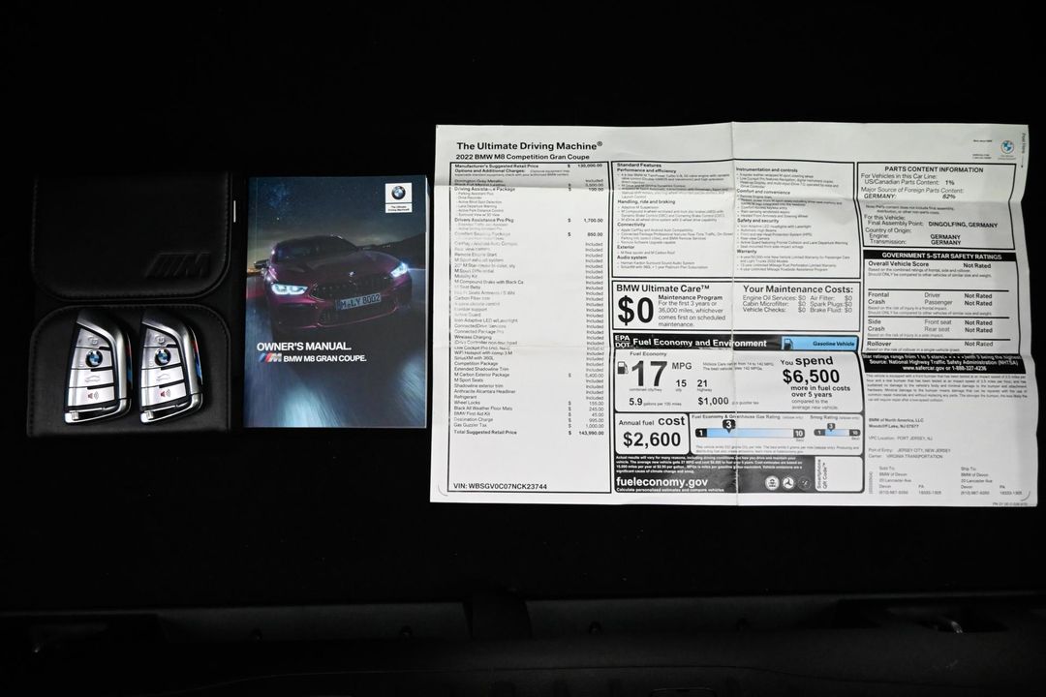Click the BMW logo on the left key fob

coord(94,358)
